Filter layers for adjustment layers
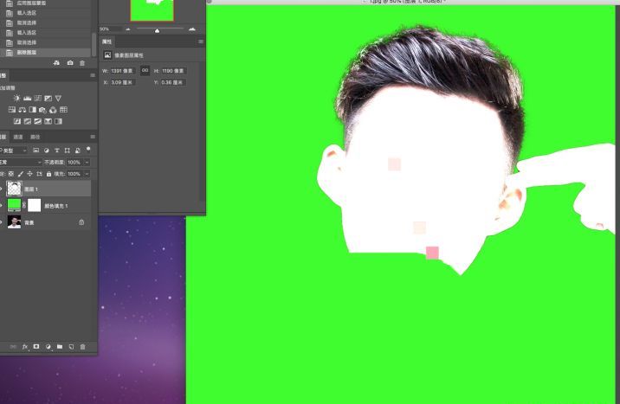This screenshot has width=620, height=404. point(46,150)
